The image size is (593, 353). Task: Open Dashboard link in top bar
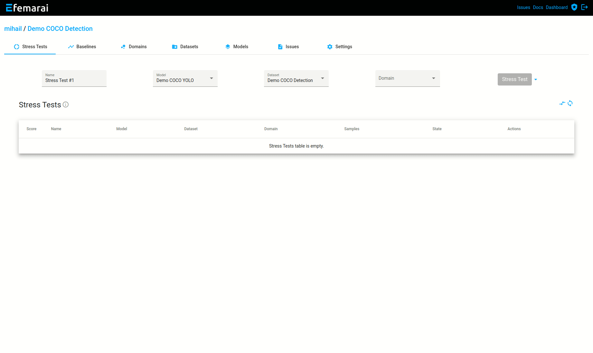coord(557,7)
